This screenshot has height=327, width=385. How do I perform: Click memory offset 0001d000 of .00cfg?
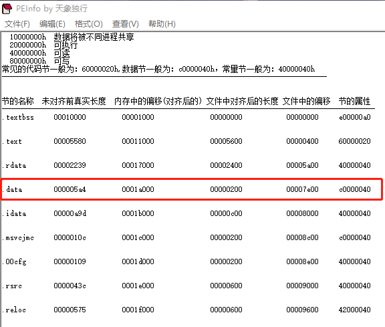click(138, 261)
